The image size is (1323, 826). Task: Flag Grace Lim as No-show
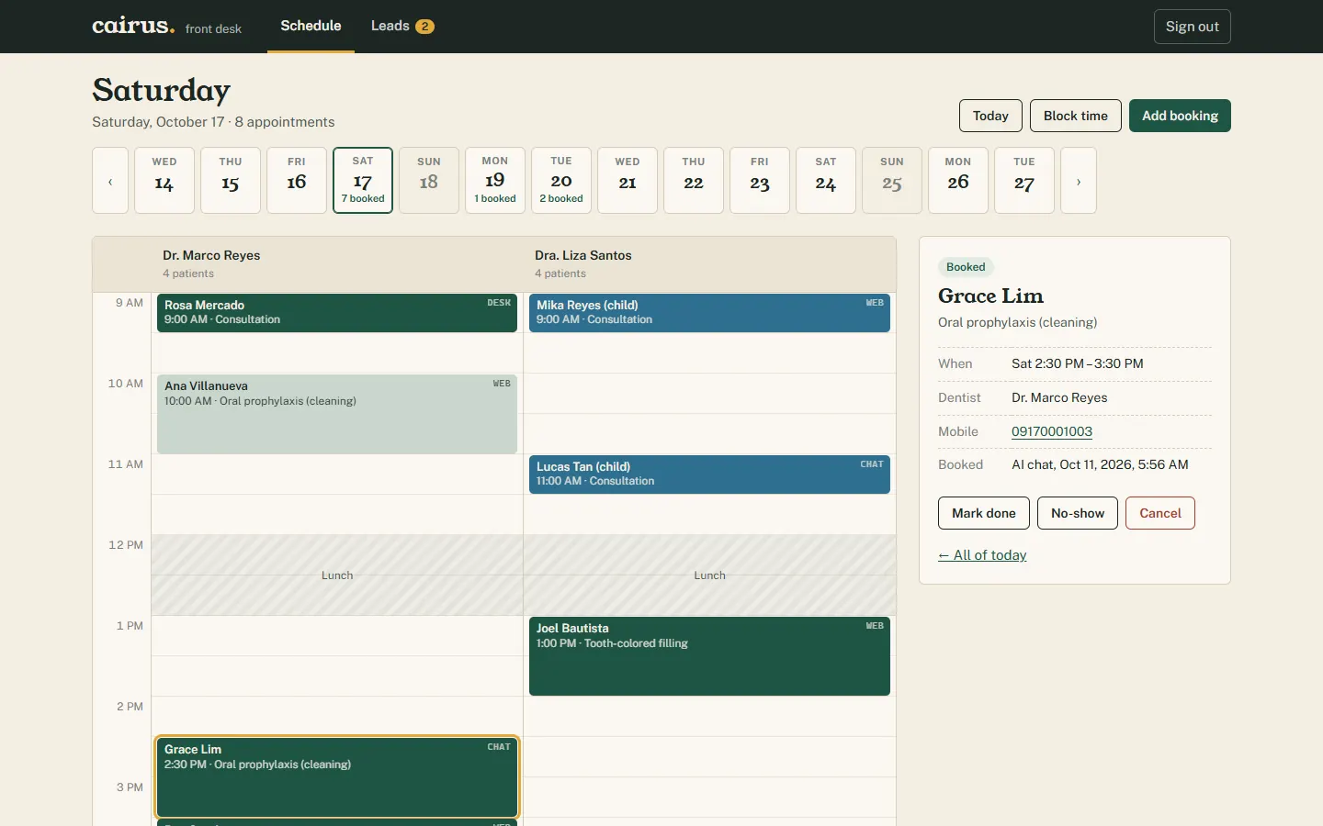[x=1078, y=513]
